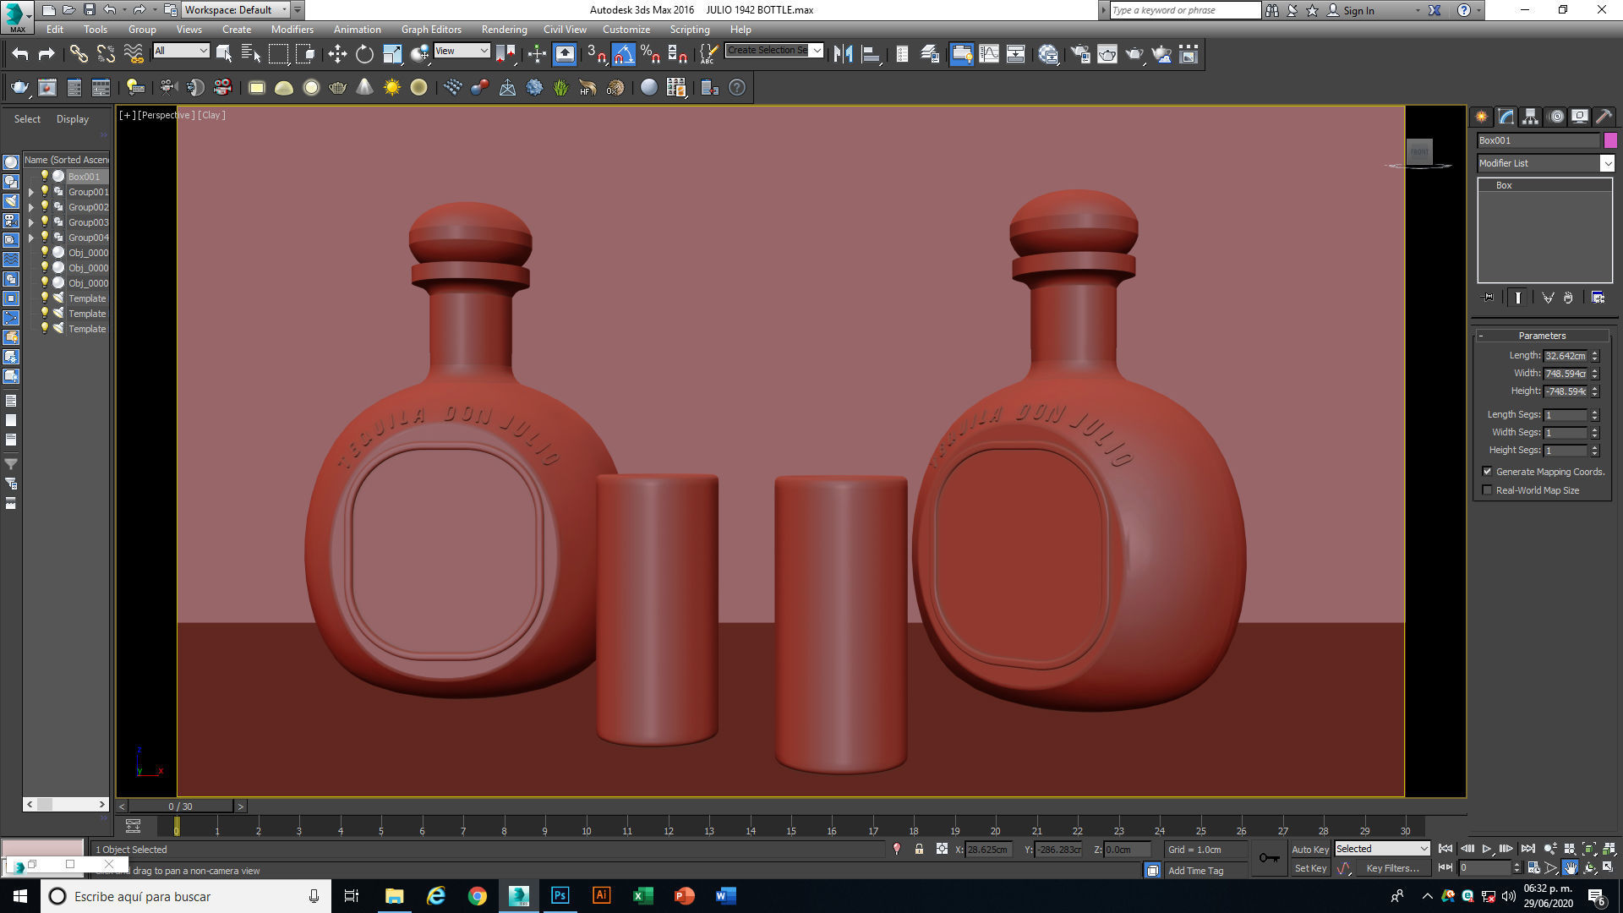This screenshot has width=1623, height=913.
Task: Select the Move tool in main toolbar
Action: 337,55
